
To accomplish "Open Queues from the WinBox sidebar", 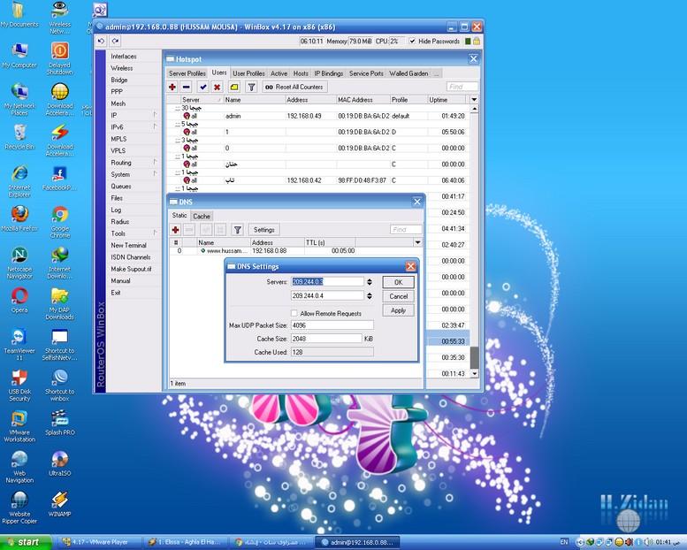I will [121, 186].
